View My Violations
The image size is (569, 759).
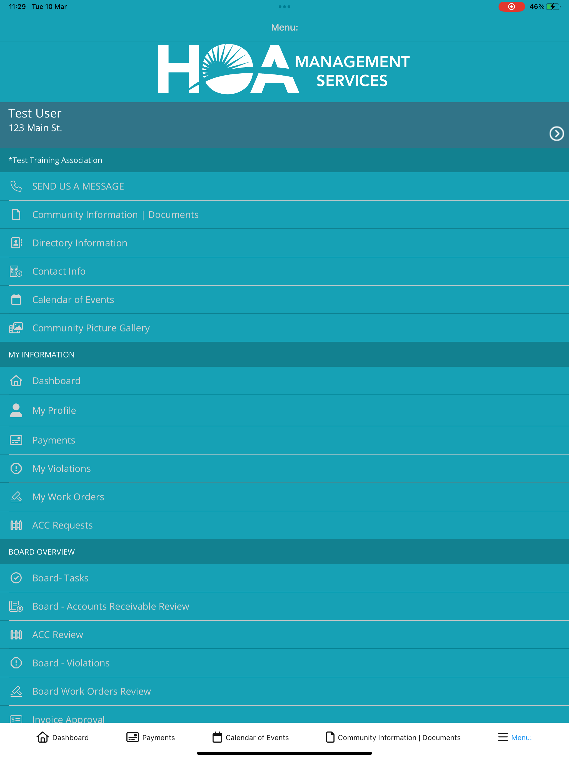pyautogui.click(x=284, y=468)
